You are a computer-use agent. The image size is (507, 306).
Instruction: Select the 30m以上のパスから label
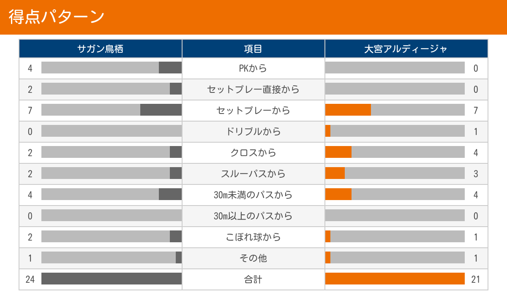(253, 216)
